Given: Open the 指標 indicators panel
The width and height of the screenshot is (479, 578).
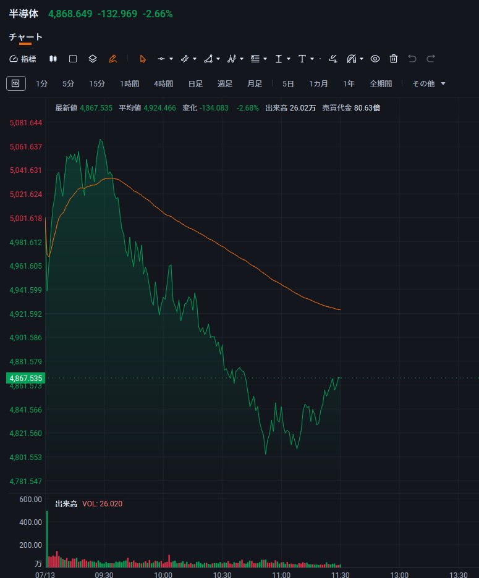Looking at the screenshot, I should pyautogui.click(x=23, y=59).
